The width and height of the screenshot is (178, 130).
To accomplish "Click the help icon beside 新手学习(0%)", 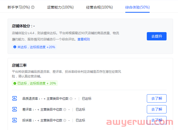I will [x=33, y=7].
